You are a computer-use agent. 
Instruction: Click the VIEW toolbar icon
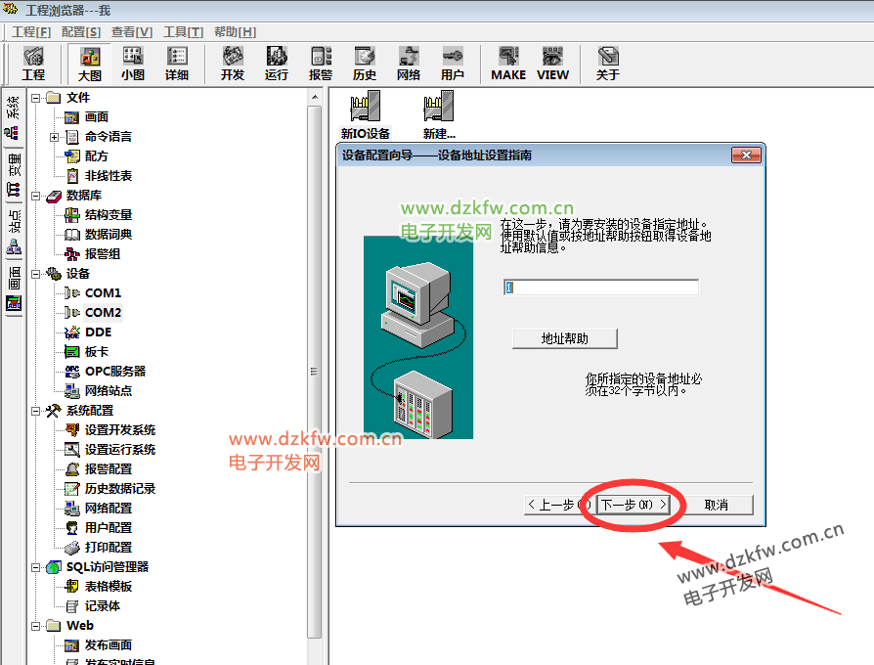coord(552,63)
